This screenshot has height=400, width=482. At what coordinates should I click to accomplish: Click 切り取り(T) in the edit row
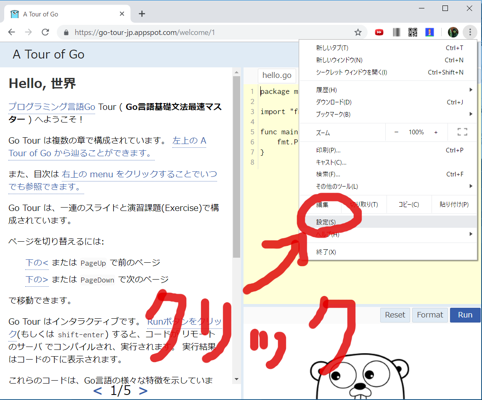click(364, 204)
